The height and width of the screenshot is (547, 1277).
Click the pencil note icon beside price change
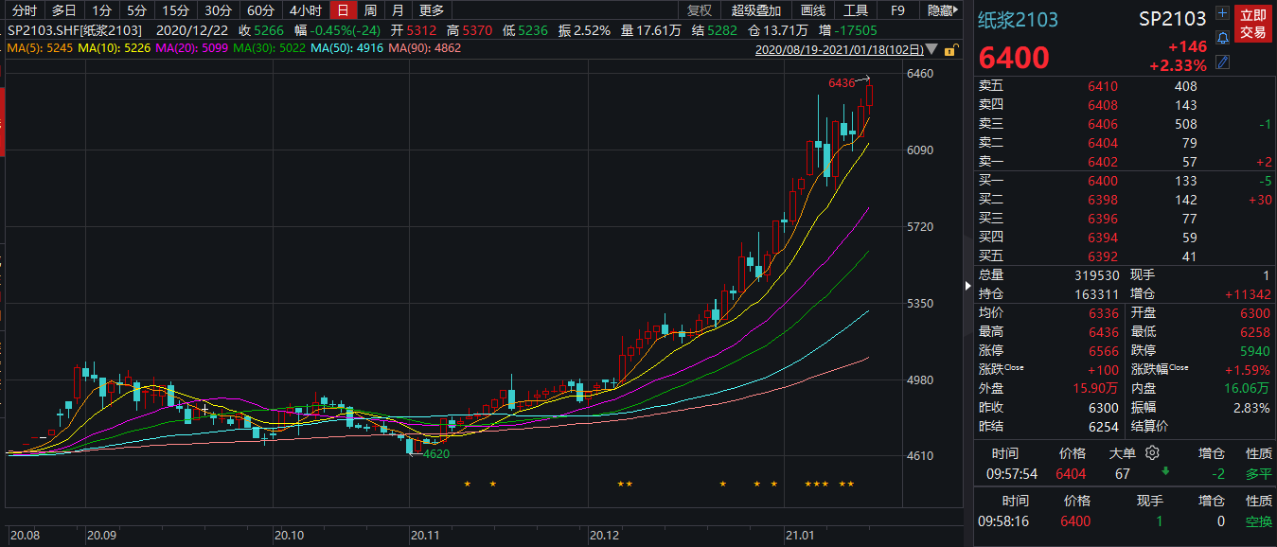[1223, 62]
